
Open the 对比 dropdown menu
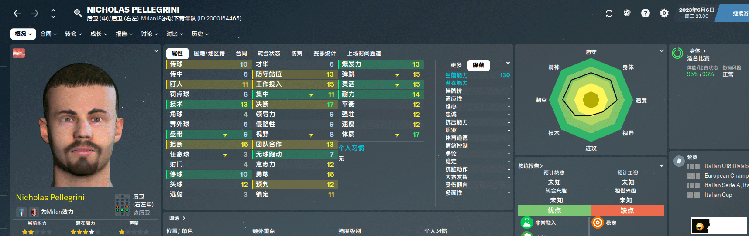175,34
